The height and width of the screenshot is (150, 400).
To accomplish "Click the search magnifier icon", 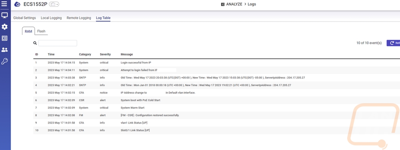I will click(x=35, y=43).
